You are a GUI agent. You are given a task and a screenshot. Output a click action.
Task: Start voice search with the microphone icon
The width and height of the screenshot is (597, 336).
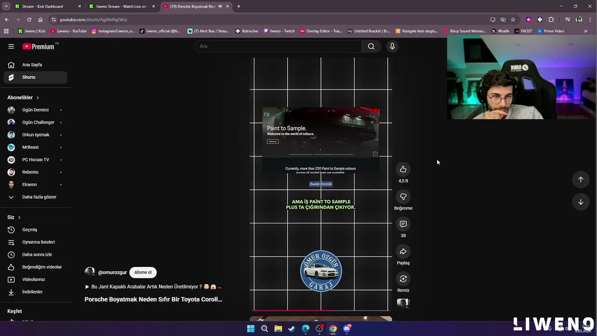tap(392, 46)
